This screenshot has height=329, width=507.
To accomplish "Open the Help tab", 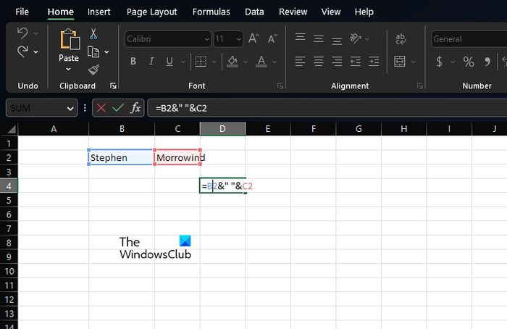I will tap(364, 12).
